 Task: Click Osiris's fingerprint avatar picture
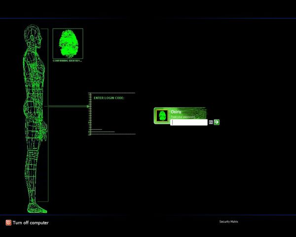(162, 116)
